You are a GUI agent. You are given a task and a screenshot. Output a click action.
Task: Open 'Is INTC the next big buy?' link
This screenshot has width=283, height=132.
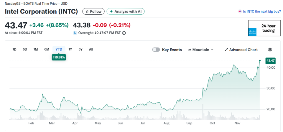(x=259, y=11)
